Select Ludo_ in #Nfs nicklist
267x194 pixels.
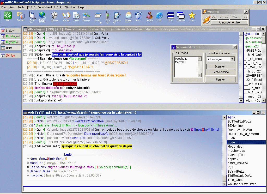click(246, 142)
